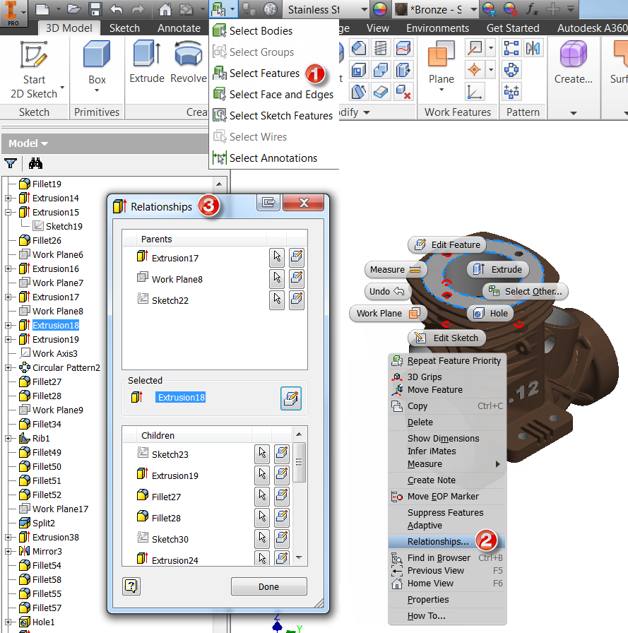Viewport: 628px width, 633px height.
Task: Expand the Rib1 tree node
Action: click(8, 439)
